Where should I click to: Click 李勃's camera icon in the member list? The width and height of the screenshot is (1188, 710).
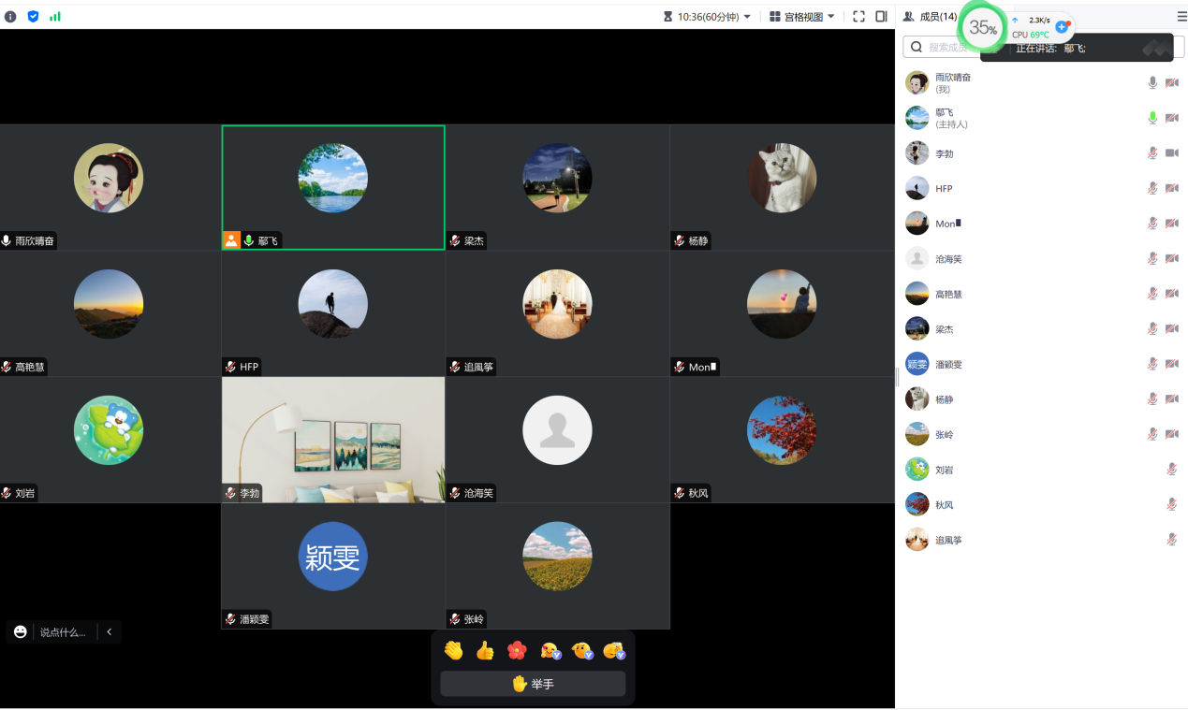click(x=1171, y=152)
